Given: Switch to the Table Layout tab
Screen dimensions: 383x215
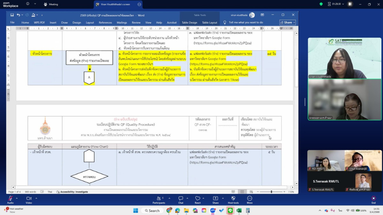Looking at the screenshot, I should click(x=209, y=23).
